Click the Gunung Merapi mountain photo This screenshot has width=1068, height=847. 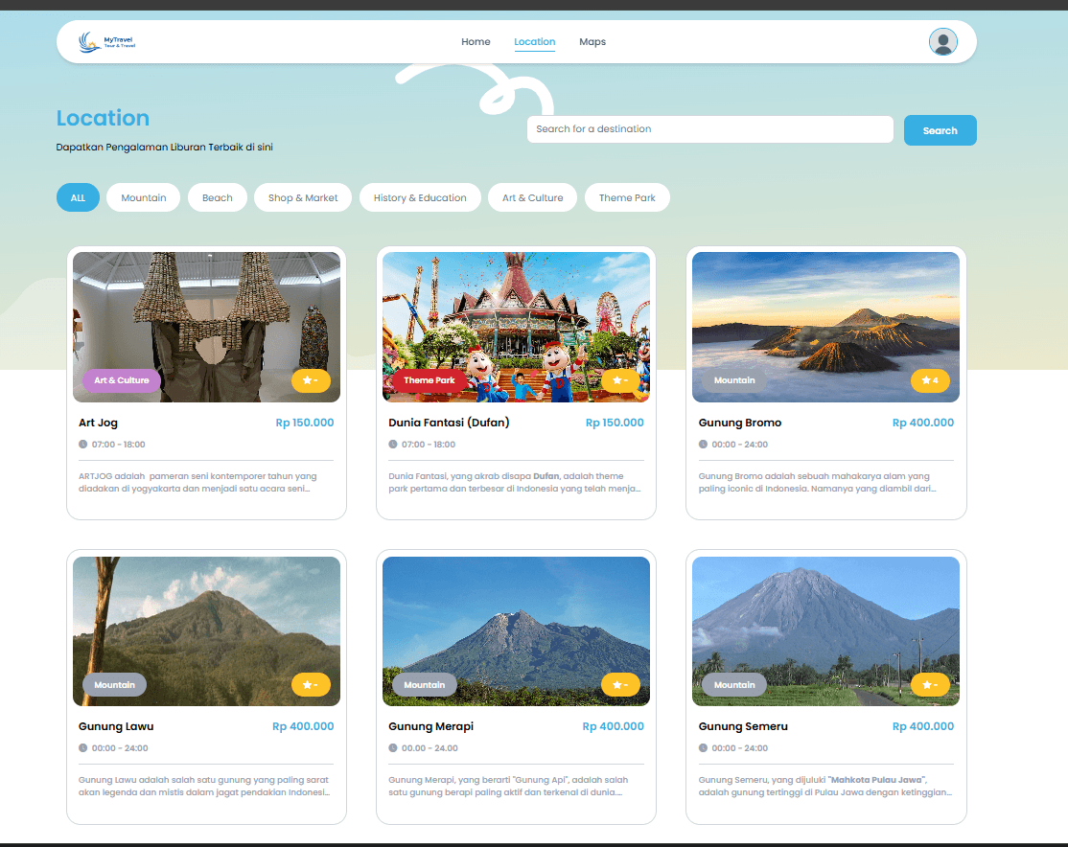tap(517, 631)
